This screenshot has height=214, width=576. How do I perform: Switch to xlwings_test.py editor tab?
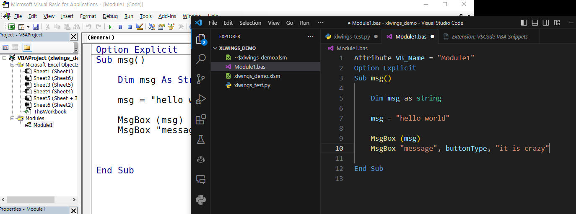coord(351,36)
